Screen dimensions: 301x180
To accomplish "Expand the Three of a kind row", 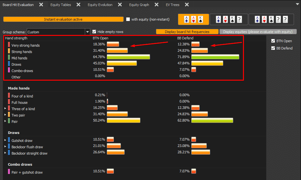I will coord(5,108).
